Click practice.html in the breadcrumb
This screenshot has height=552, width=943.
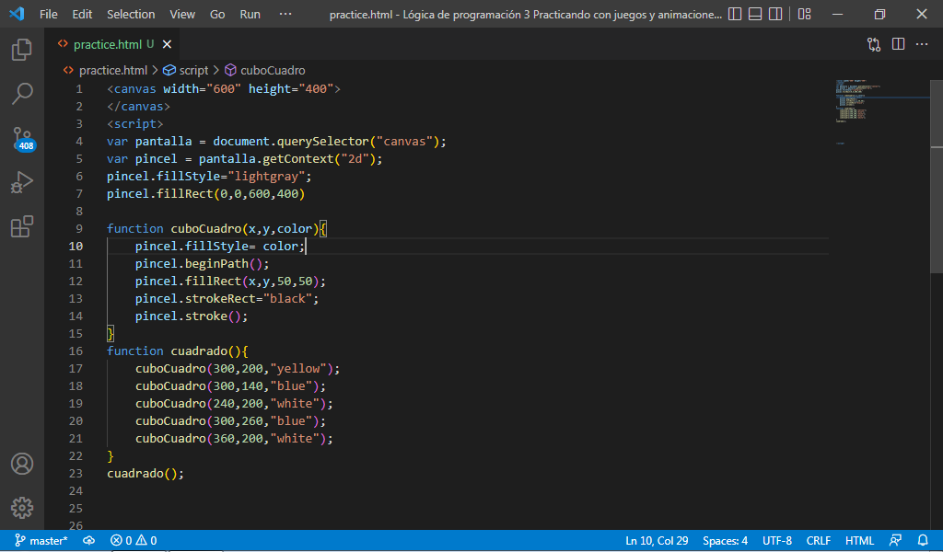113,70
